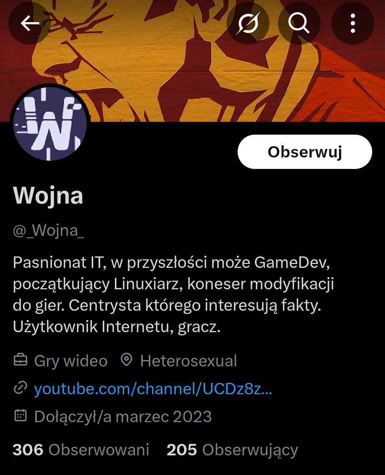Click Dołączył/a marzec 2023 text
385x475 pixels.
(123, 417)
